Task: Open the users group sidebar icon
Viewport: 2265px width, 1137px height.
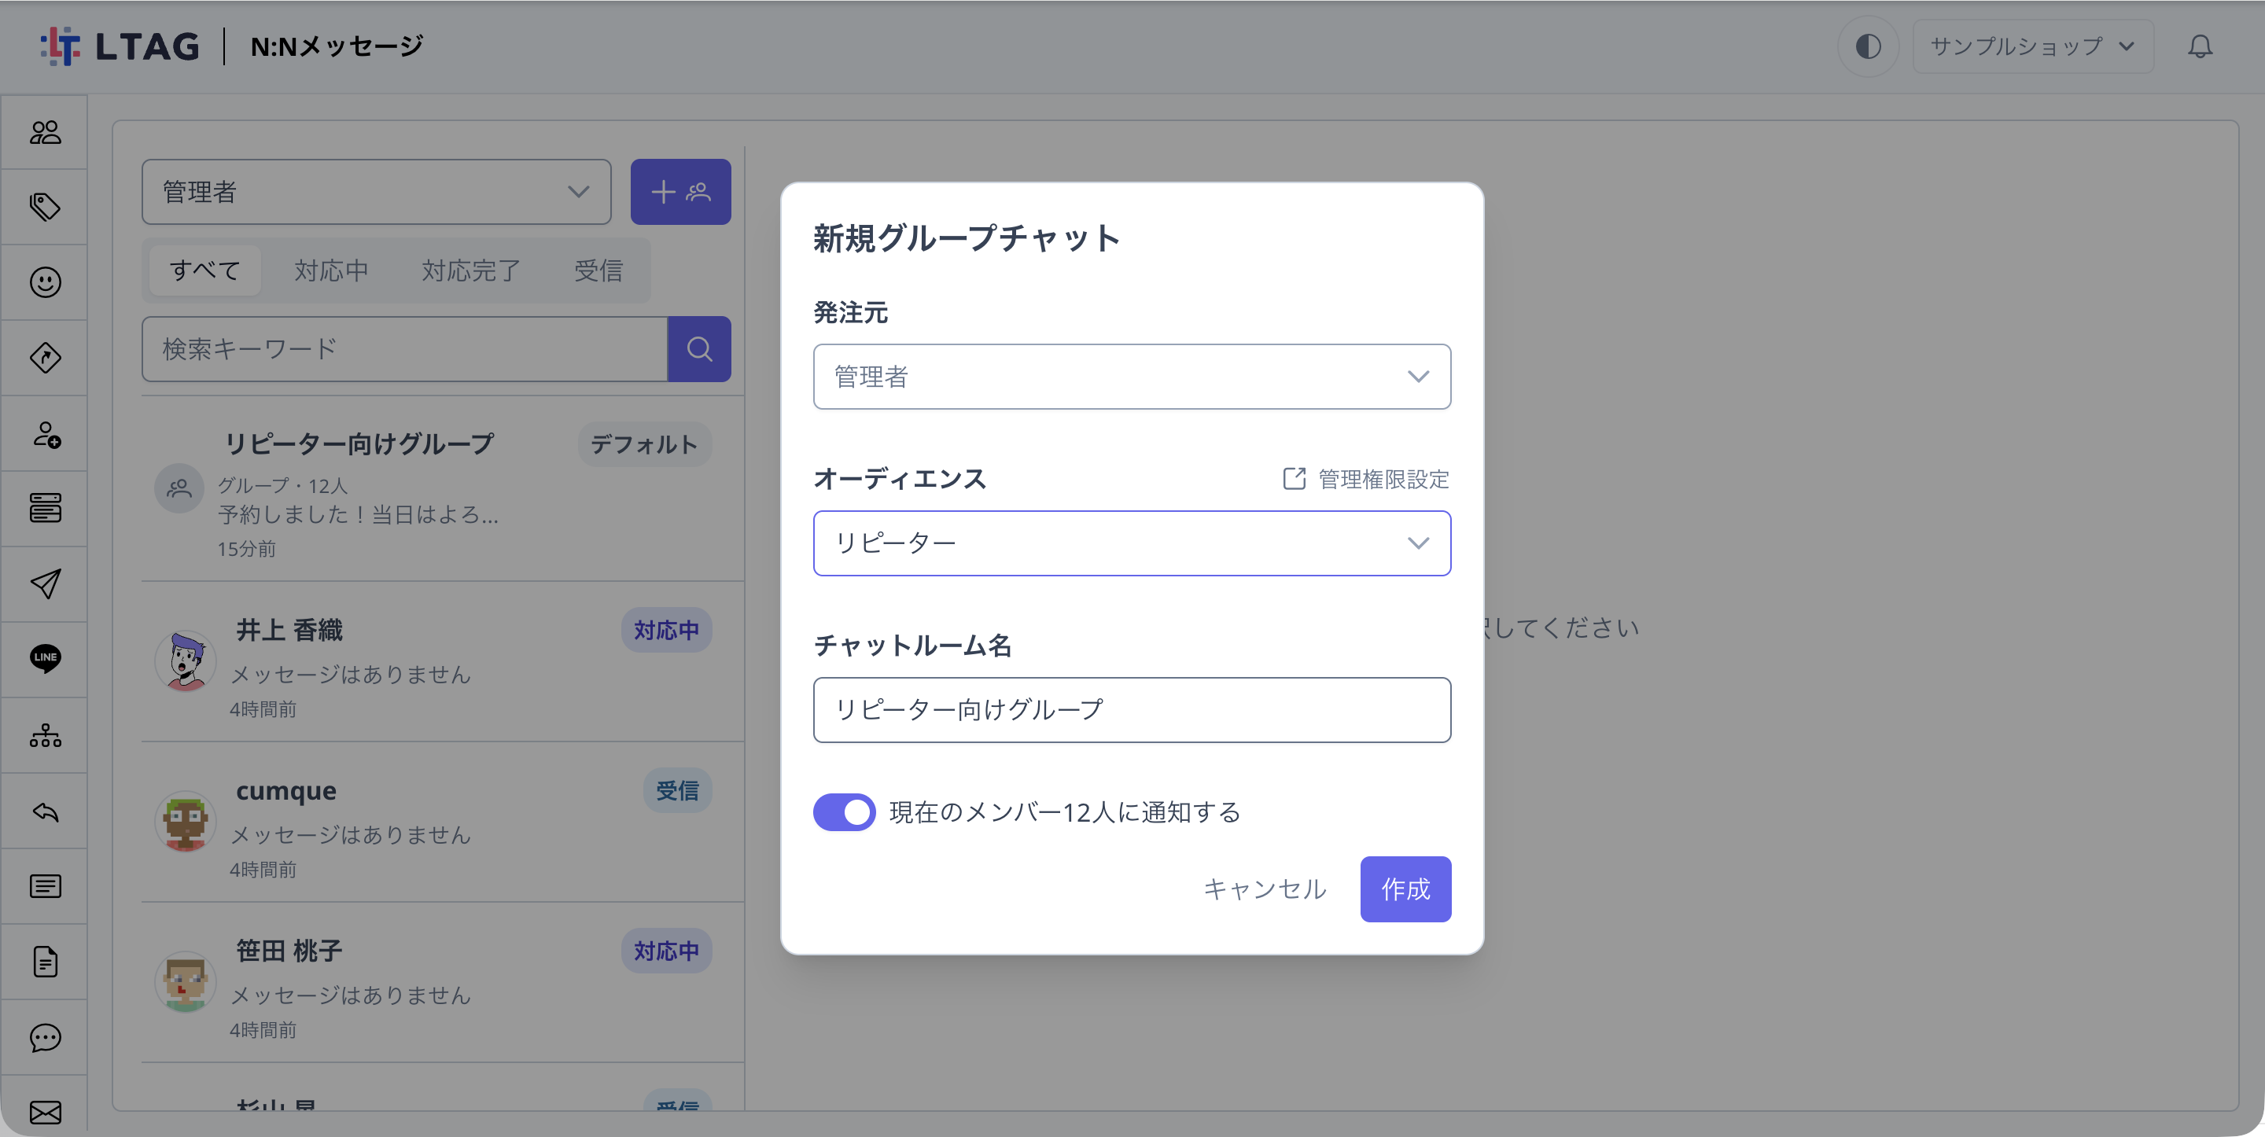Action: [45, 132]
